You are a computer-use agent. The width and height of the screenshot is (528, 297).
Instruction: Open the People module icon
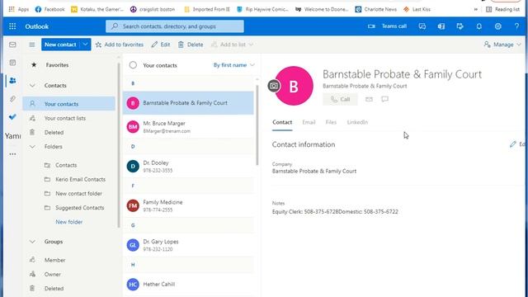pos(12,81)
